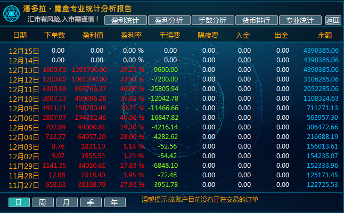The width and height of the screenshot is (344, 213).
Task: Click the 入金 column header
Action: [x=243, y=35]
